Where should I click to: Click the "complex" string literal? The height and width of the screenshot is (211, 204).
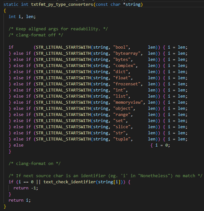pos(124,66)
